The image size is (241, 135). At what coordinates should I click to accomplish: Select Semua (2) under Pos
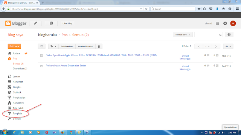[x=18, y=64]
